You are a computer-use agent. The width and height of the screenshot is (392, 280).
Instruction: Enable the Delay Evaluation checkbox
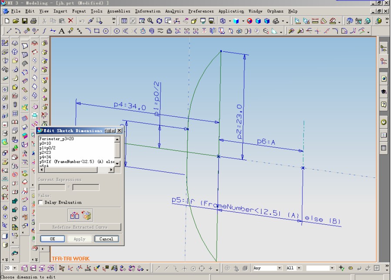pyautogui.click(x=41, y=203)
